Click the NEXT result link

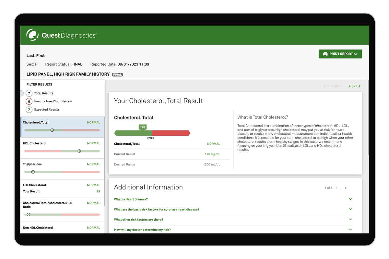tap(355, 86)
